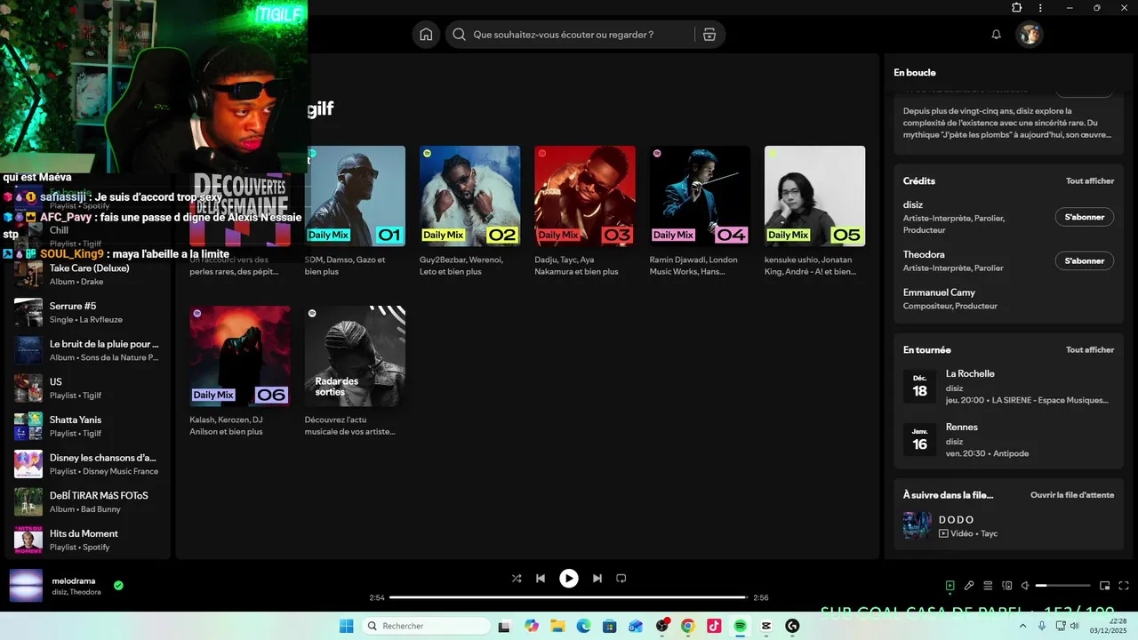Toggle shuffle playback
This screenshot has height=640, width=1138.
pos(517,579)
